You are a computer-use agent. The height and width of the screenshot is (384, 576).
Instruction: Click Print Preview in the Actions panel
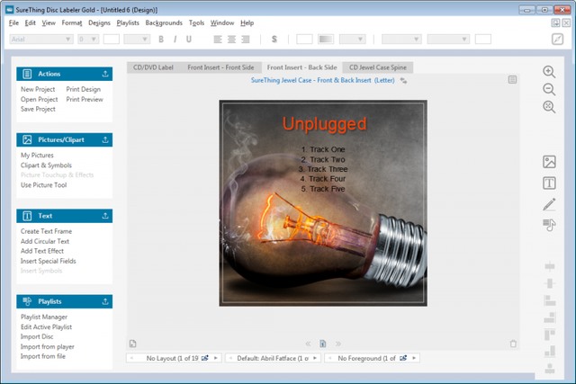[x=84, y=100]
